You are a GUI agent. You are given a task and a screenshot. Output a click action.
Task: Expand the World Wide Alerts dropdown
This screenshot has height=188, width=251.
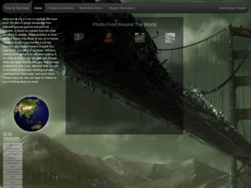click(91, 8)
